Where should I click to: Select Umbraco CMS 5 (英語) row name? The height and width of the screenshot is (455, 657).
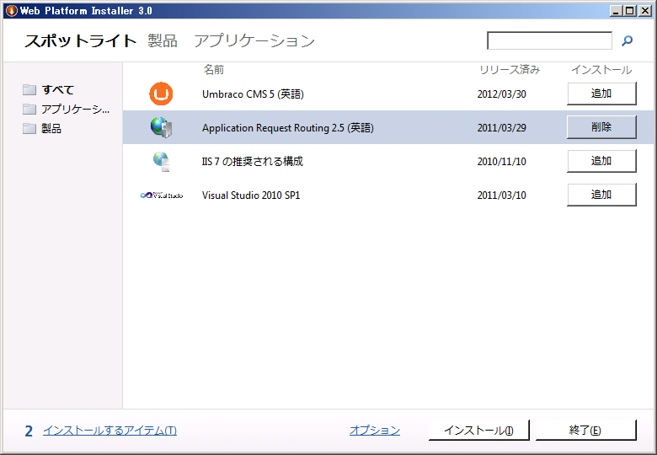coord(253,94)
